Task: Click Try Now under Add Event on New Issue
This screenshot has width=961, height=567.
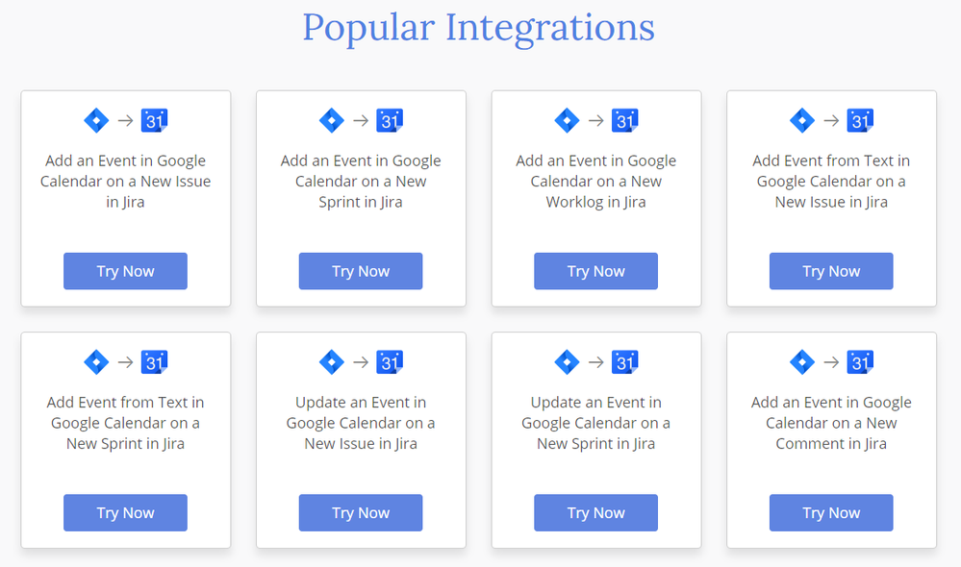Action: (x=125, y=271)
